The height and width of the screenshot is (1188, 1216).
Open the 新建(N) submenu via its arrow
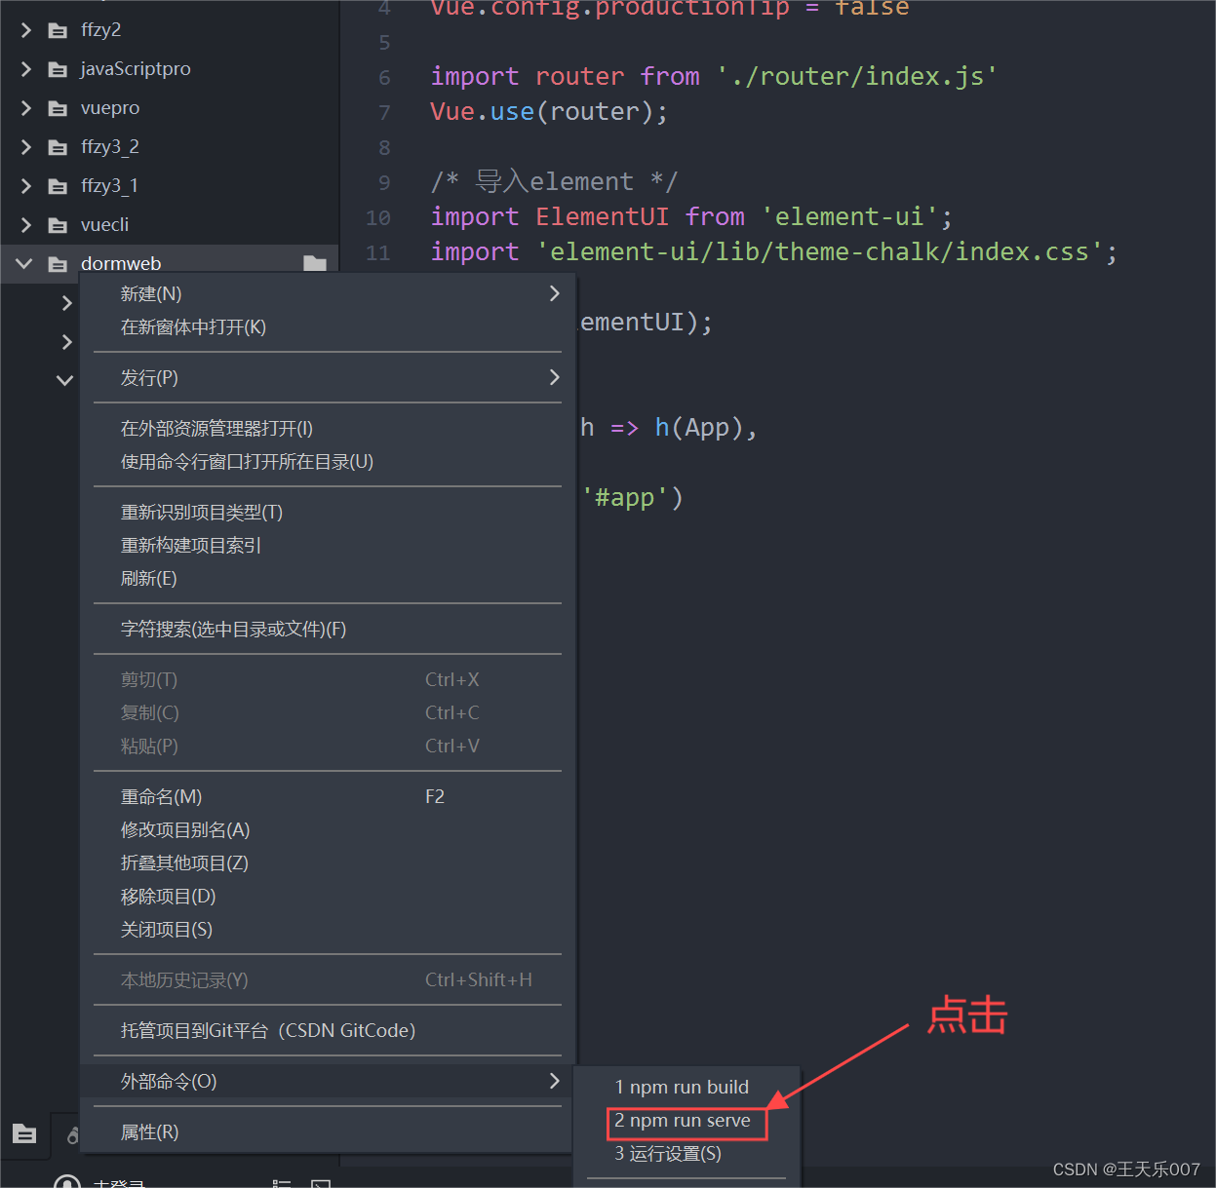[x=553, y=292]
